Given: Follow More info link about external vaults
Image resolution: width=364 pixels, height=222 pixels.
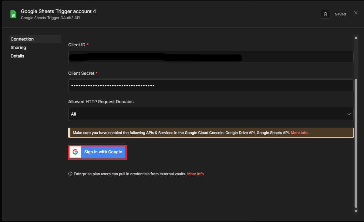Looking at the screenshot, I should [195, 174].
